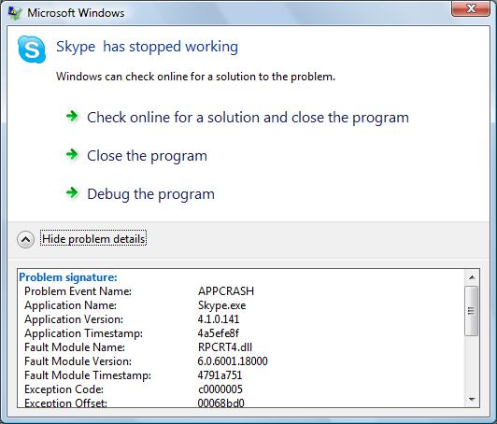497x424 pixels.
Task: Choose Check online for a solution and close
Action: pos(248,118)
